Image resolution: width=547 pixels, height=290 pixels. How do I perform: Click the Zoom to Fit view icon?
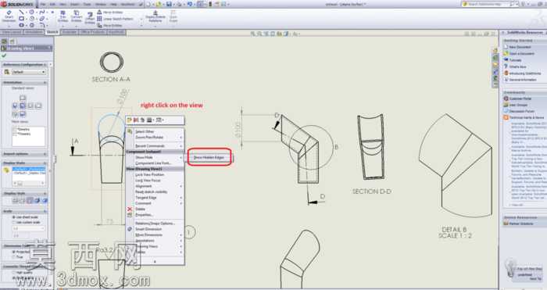[x=253, y=34]
